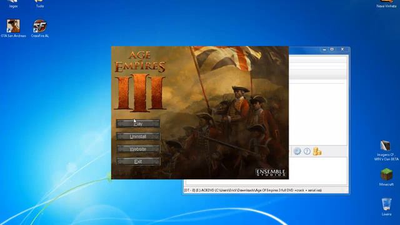Open the Nova Vinheta desktop icon
The width and height of the screenshot is (400, 225).
click(386, 4)
